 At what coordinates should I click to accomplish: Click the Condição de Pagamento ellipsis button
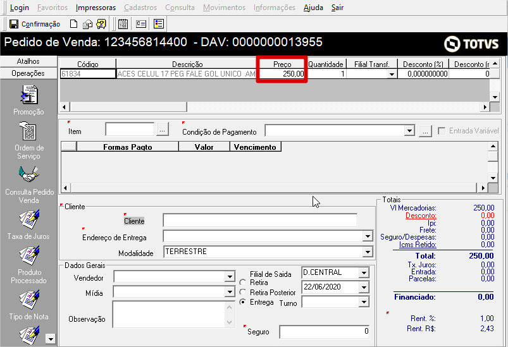425,131
